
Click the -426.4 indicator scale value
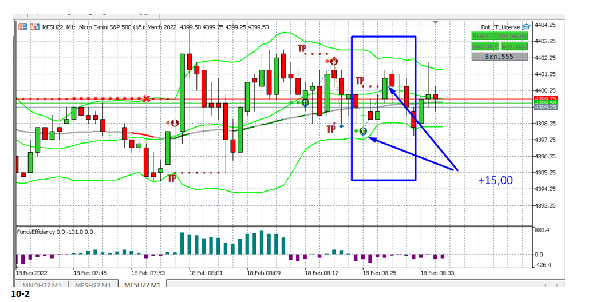[x=543, y=265]
